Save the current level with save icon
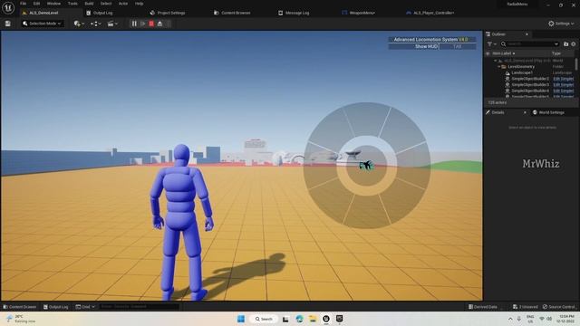The height and width of the screenshot is (326, 580). coord(8,24)
